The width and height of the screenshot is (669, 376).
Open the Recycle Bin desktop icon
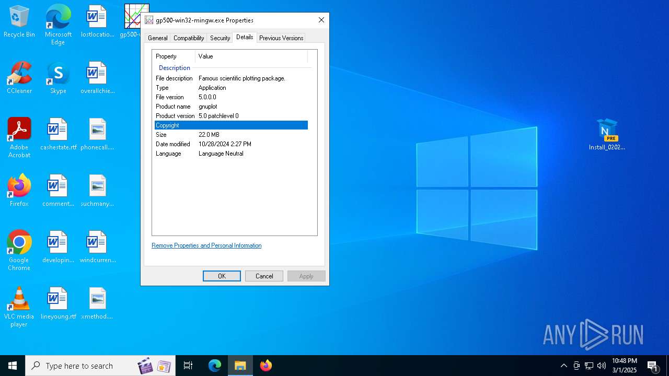19,21
